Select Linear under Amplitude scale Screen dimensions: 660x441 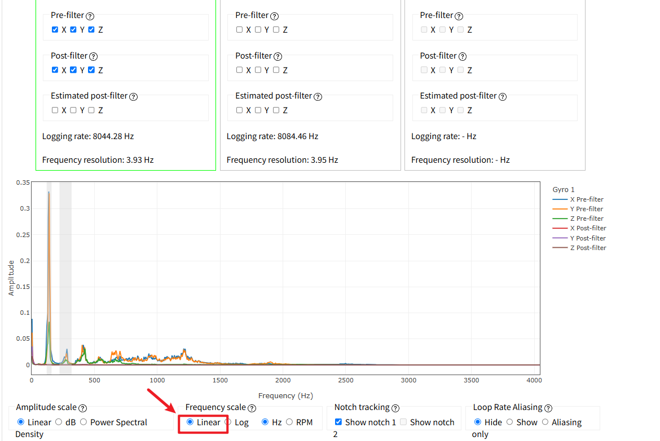[21, 422]
